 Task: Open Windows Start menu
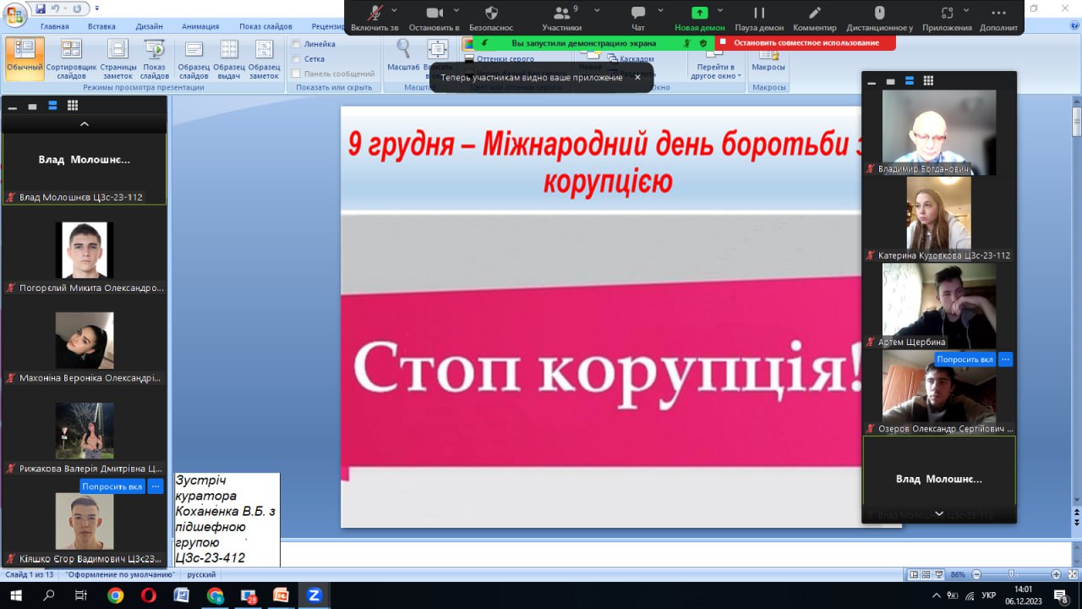point(16,595)
